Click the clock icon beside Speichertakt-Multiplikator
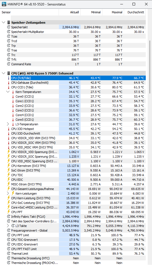 (x=9, y=32)
